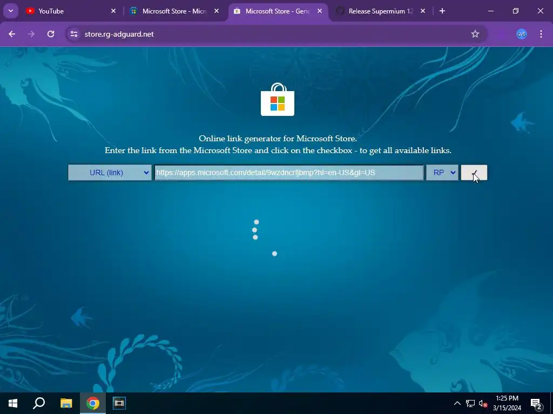Minimize the browser window
This screenshot has width=553, height=414.
click(x=490, y=11)
